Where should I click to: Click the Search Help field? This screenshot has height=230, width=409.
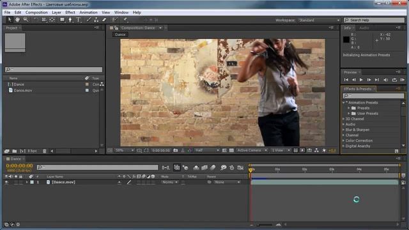click(x=374, y=20)
